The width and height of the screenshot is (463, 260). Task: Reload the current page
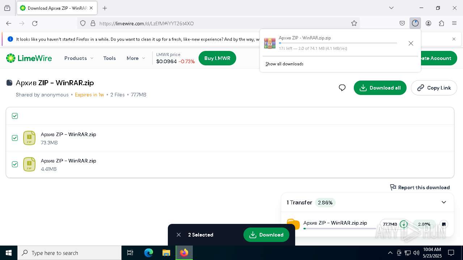pos(35,23)
